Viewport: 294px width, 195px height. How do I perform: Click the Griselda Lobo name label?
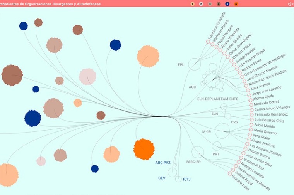pyautogui.click(x=240, y=183)
